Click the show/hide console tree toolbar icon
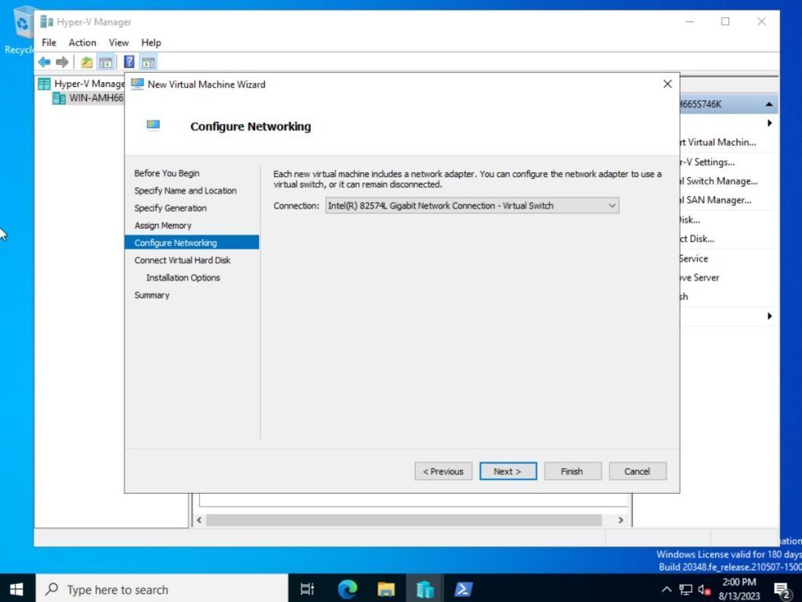The image size is (802, 602). point(106,62)
